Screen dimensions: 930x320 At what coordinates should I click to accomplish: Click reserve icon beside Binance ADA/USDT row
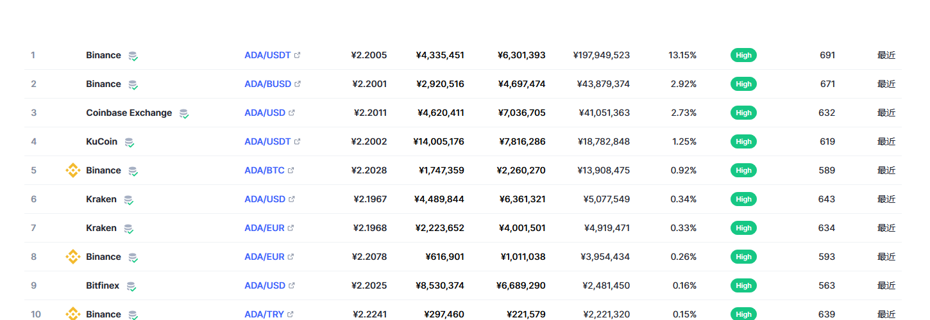tap(133, 56)
